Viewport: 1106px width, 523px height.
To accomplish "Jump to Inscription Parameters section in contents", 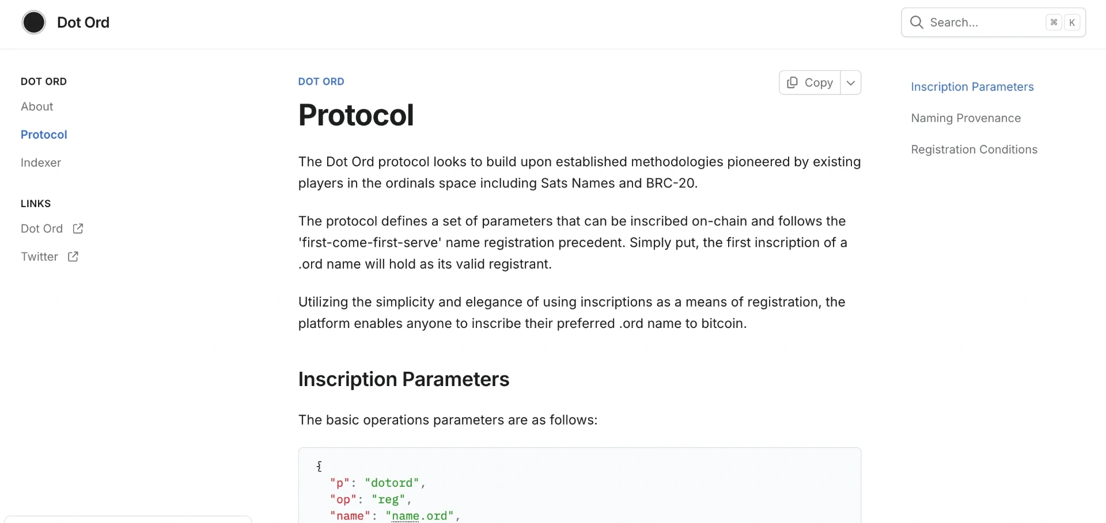I will pyautogui.click(x=972, y=87).
